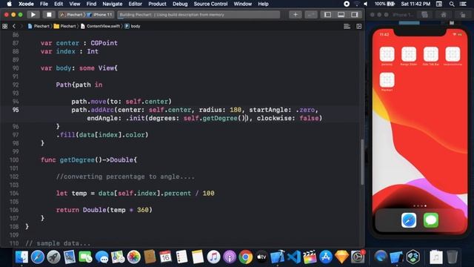Open the body symbol breadcrumb

[x=133, y=27]
